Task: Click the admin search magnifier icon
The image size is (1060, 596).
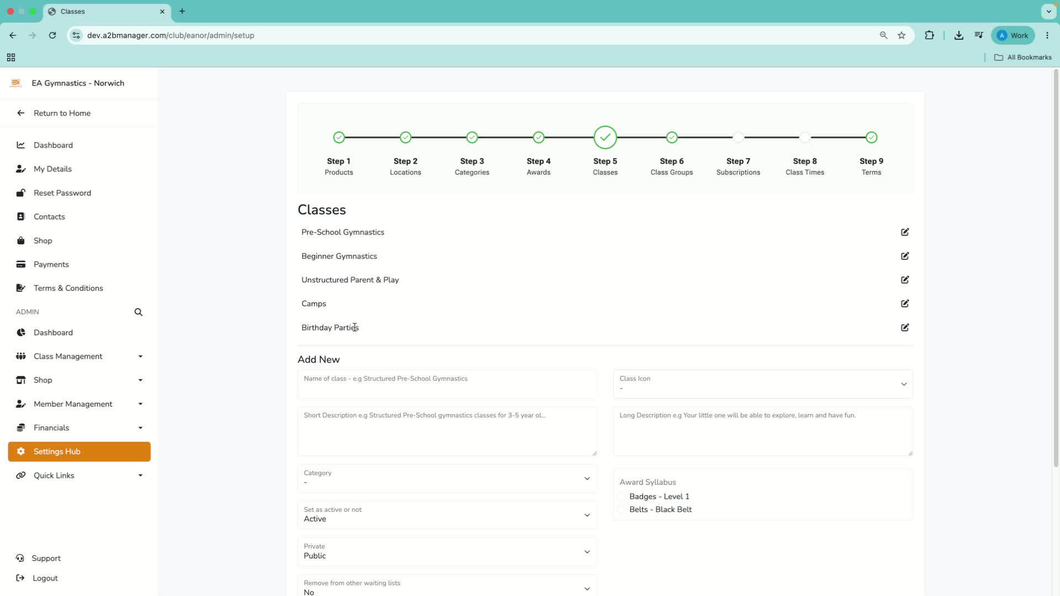Action: (139, 312)
